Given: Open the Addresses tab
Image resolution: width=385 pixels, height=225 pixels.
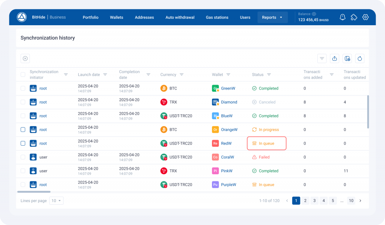Looking at the screenshot, I should (x=144, y=17).
